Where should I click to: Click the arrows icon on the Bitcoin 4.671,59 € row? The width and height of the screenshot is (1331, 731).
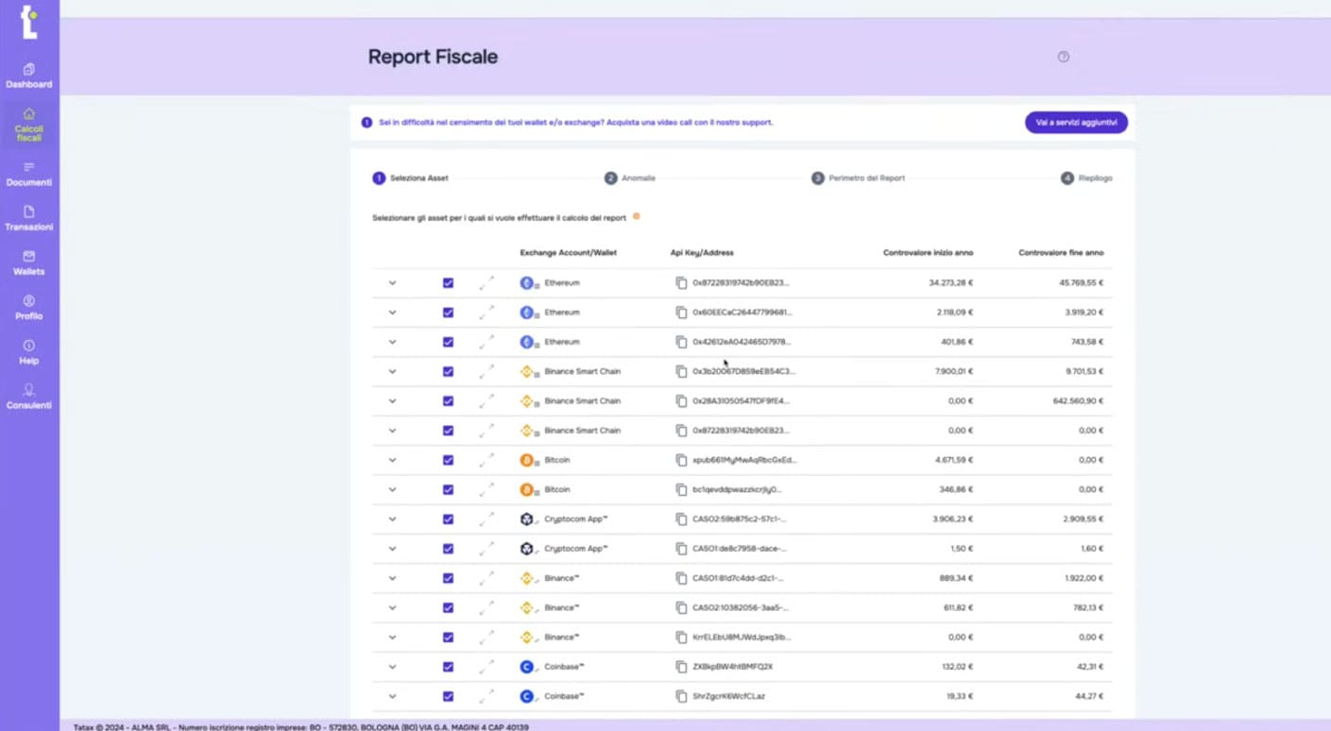click(486, 460)
